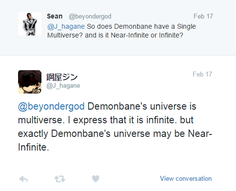Click the 鋼屋ジン display name
Viewport: 236px width, 191px height.
(x=62, y=77)
